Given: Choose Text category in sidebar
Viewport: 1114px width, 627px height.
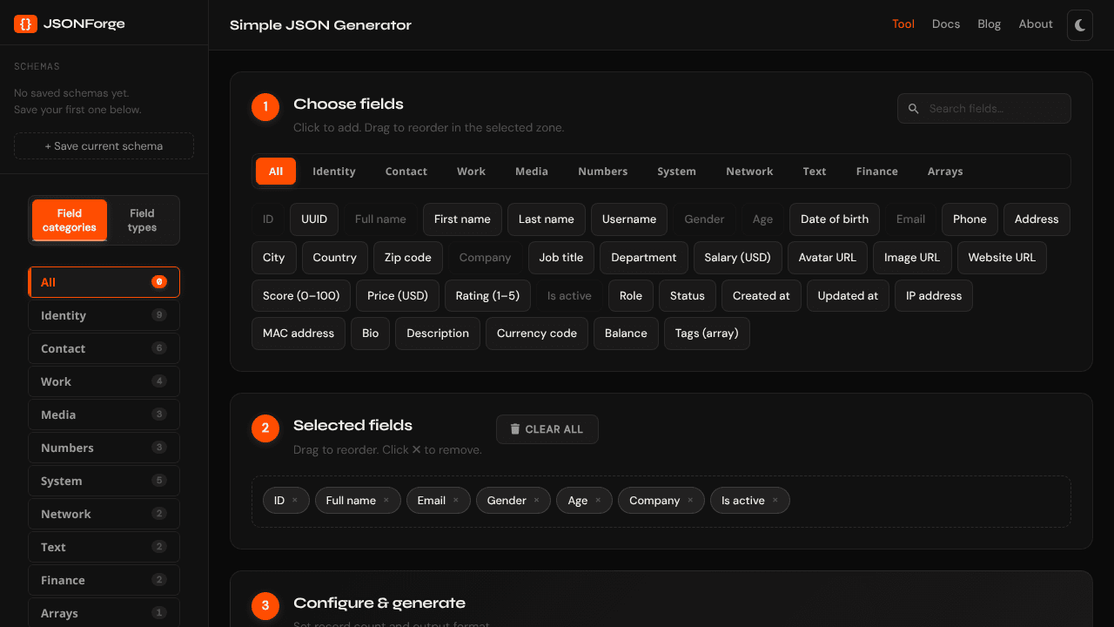Looking at the screenshot, I should 104,547.
